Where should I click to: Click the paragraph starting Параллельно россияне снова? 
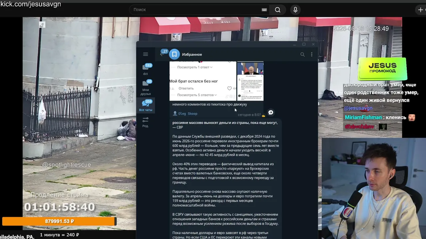pos(222,199)
